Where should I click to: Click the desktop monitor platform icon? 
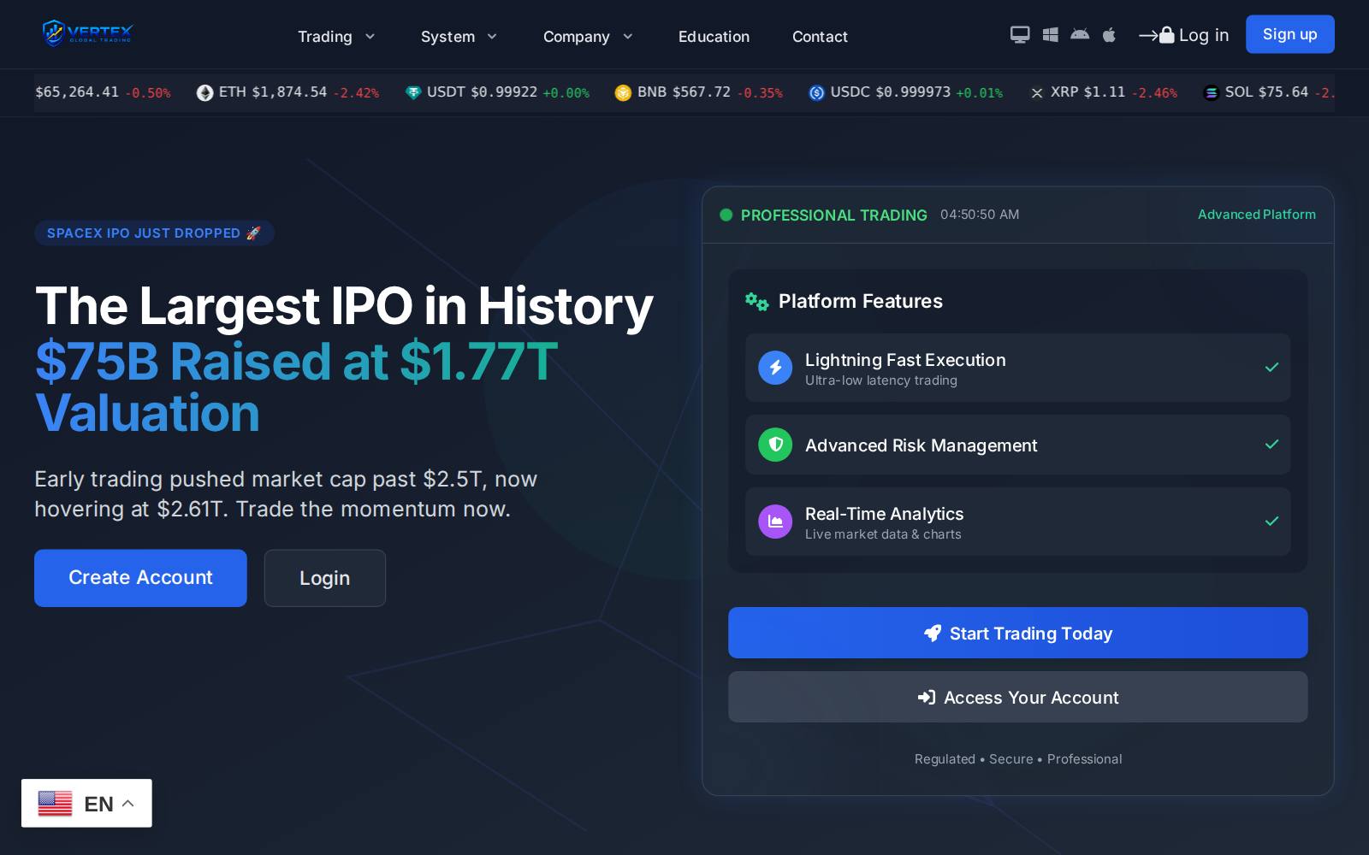tap(1020, 35)
